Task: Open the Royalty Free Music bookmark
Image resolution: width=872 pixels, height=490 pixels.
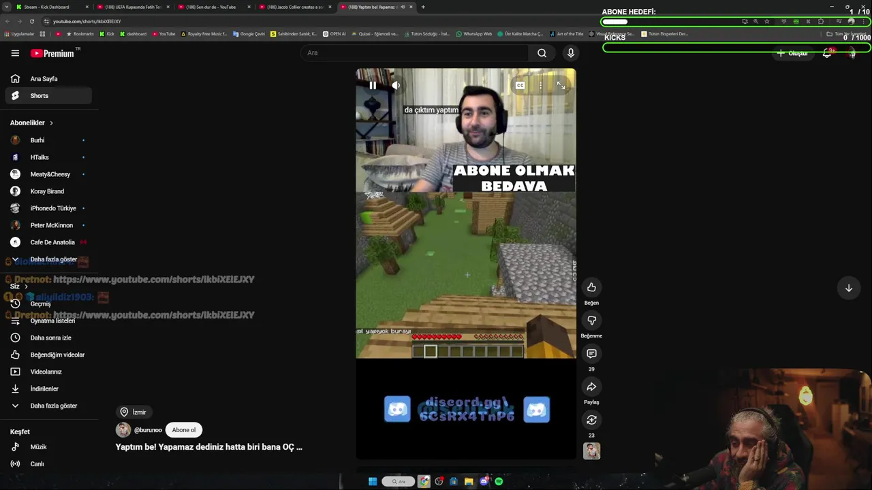Action: coord(204,33)
